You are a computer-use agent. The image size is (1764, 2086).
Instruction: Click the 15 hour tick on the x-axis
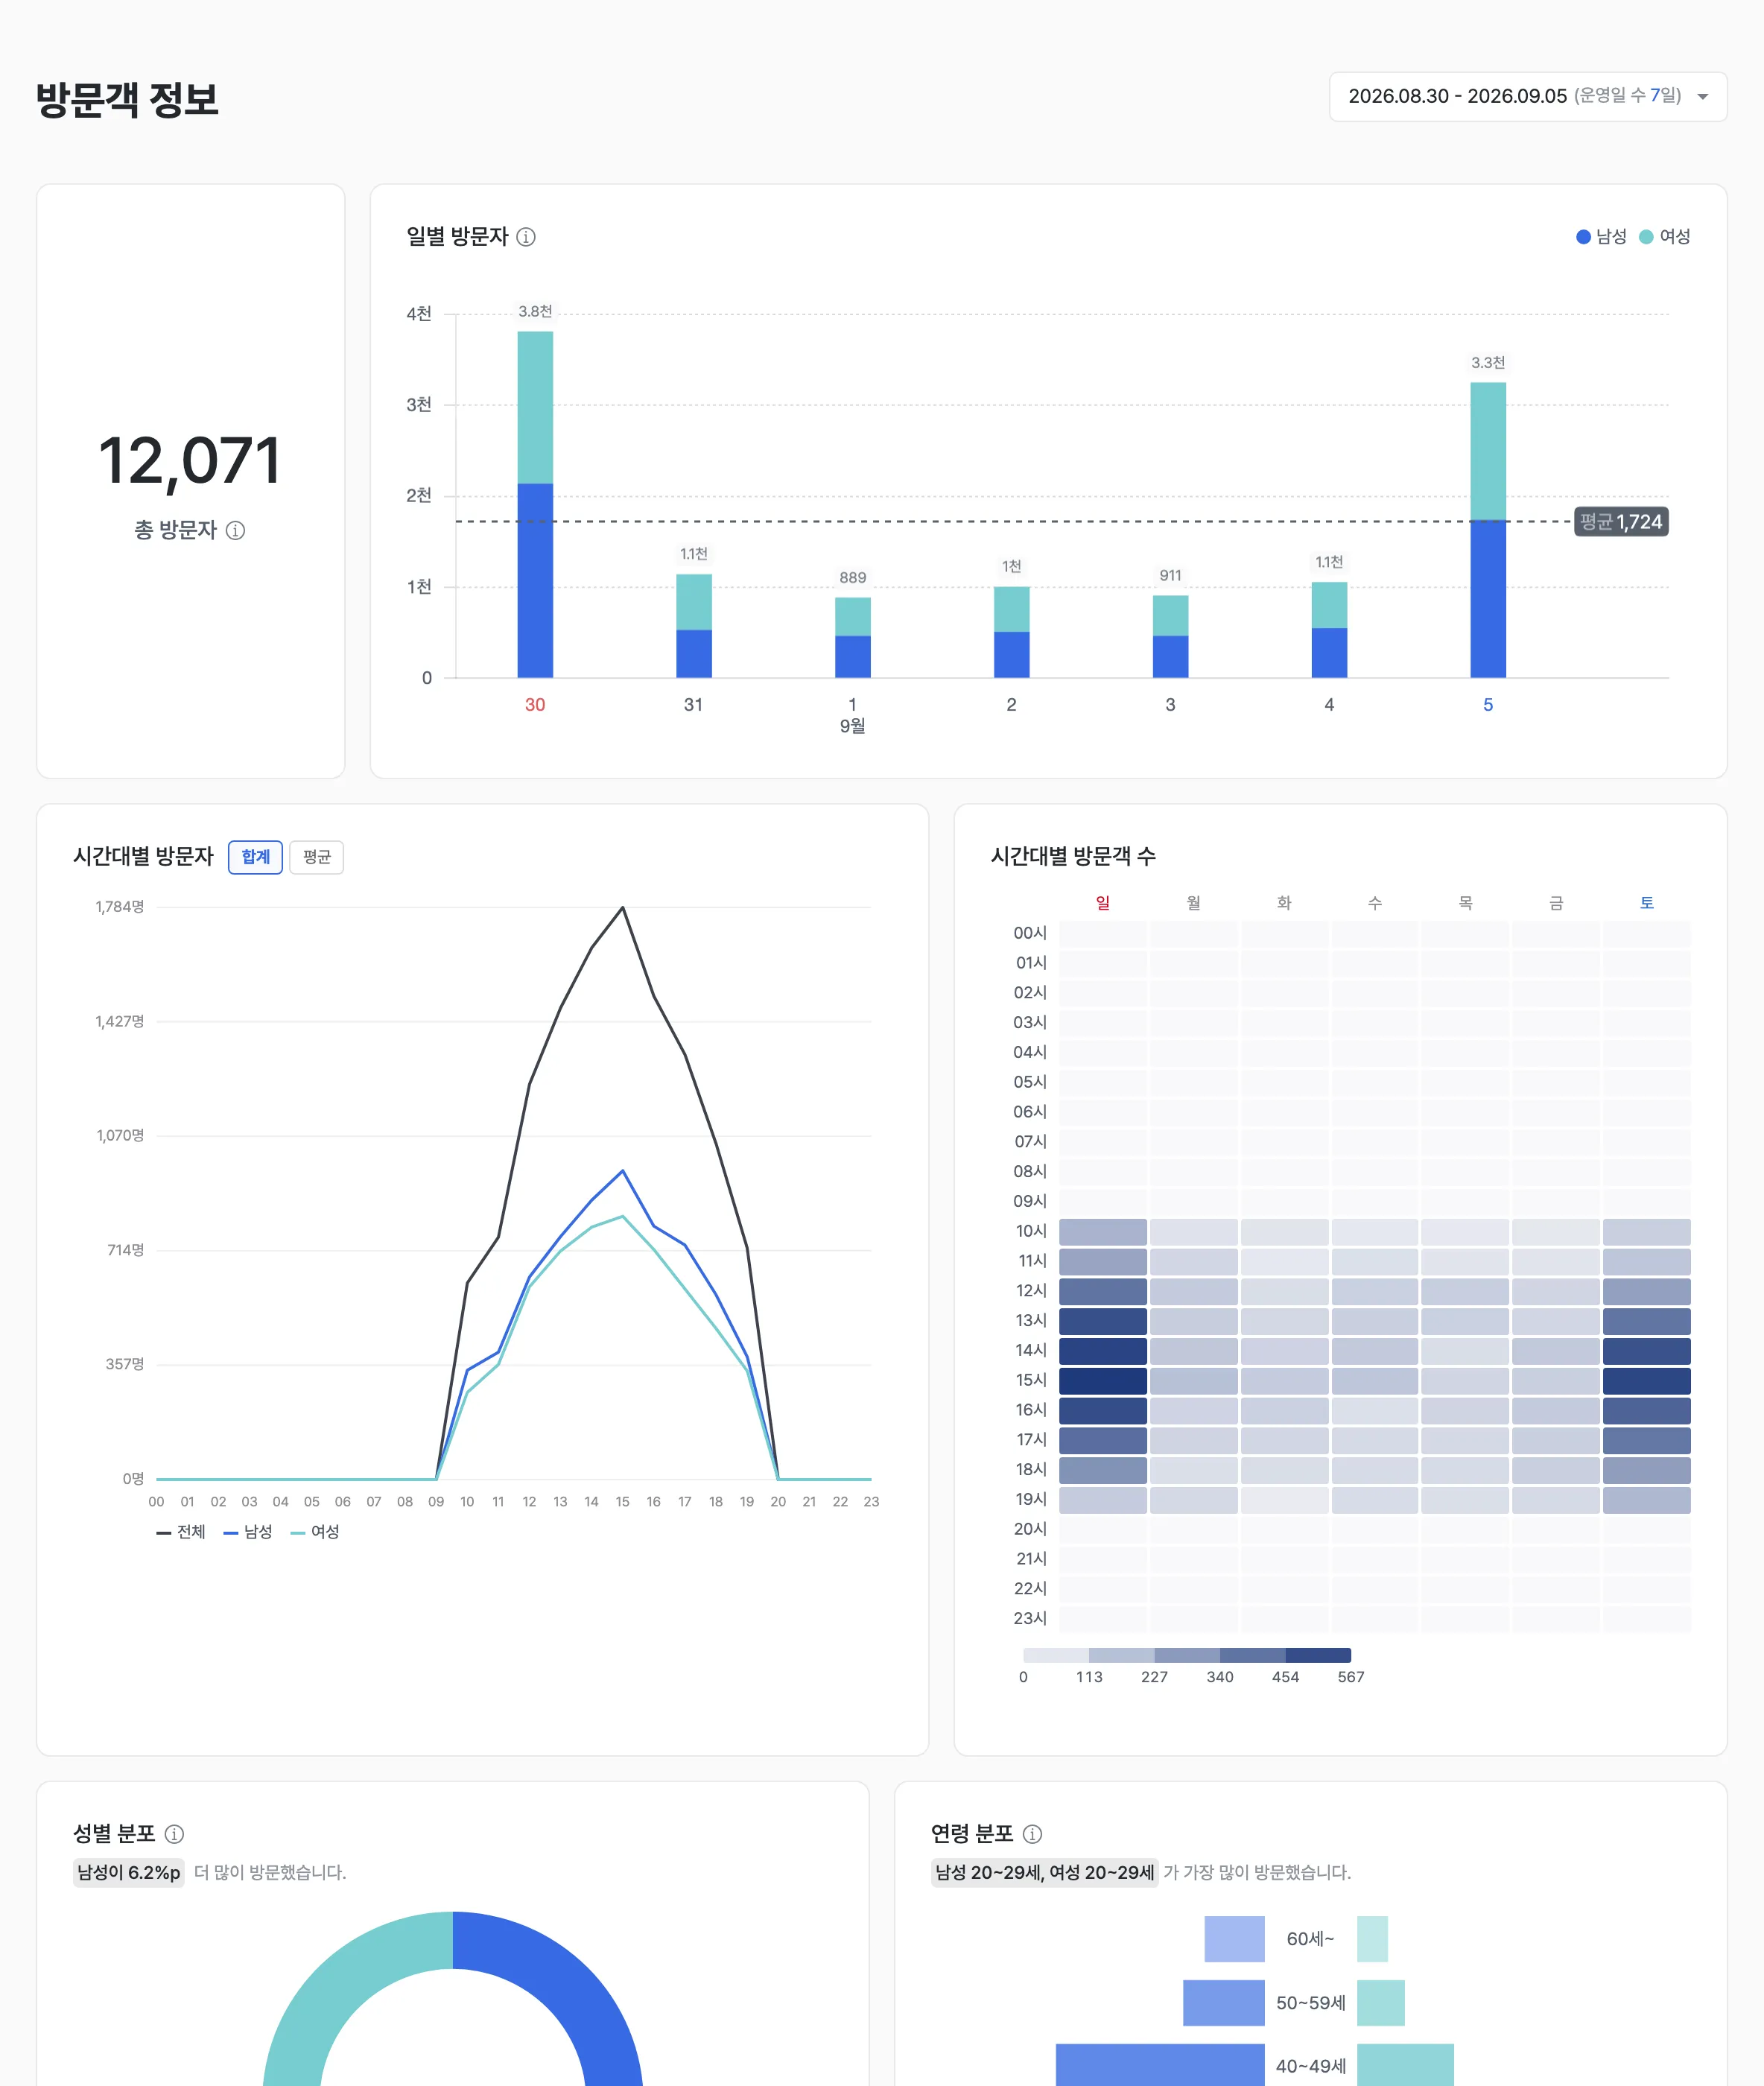[622, 1502]
